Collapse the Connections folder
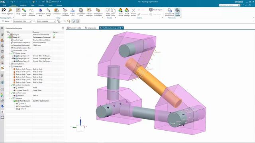This screenshot has height=143, width=255. [x=10, y=66]
